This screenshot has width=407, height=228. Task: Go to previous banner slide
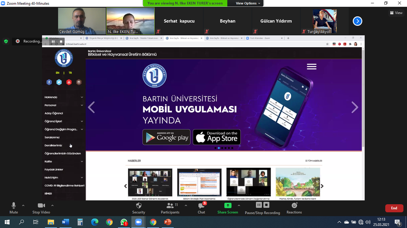coord(91,107)
